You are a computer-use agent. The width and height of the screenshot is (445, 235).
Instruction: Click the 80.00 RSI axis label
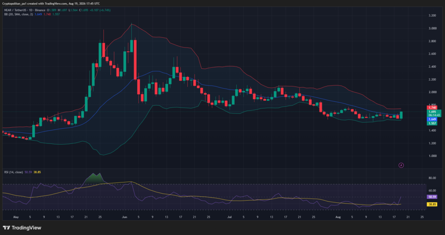[x=432, y=178]
